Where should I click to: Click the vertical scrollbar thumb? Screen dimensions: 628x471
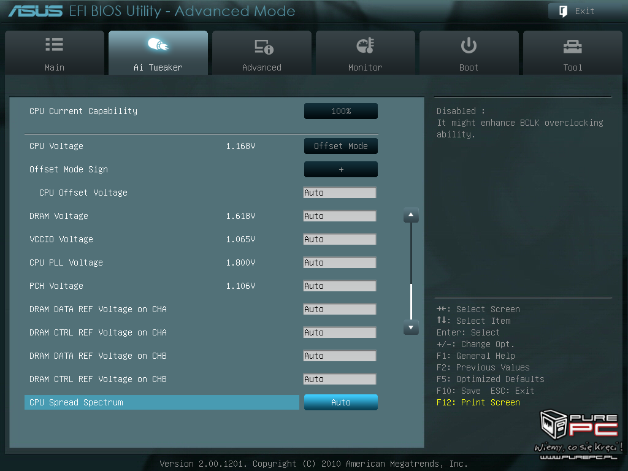[411, 301]
